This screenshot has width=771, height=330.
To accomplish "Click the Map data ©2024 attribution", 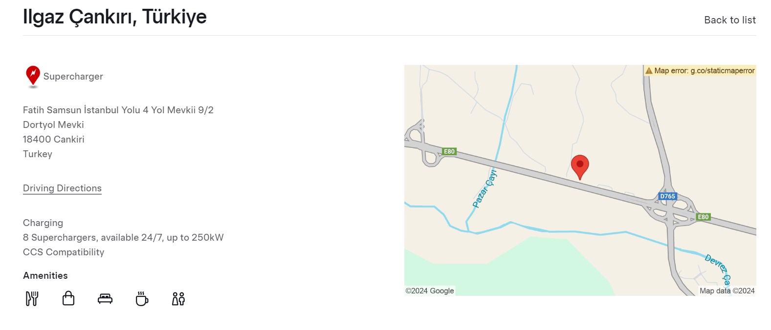I will coord(727,290).
